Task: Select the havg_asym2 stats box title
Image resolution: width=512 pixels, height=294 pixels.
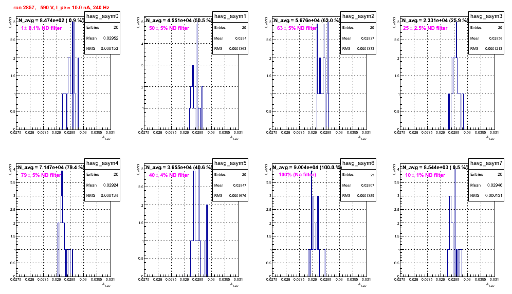Action: tap(358, 16)
